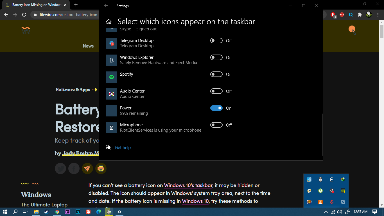The width and height of the screenshot is (384, 216).
Task: Open the Intel Graphics tray icon in overflow
Action: (309, 179)
